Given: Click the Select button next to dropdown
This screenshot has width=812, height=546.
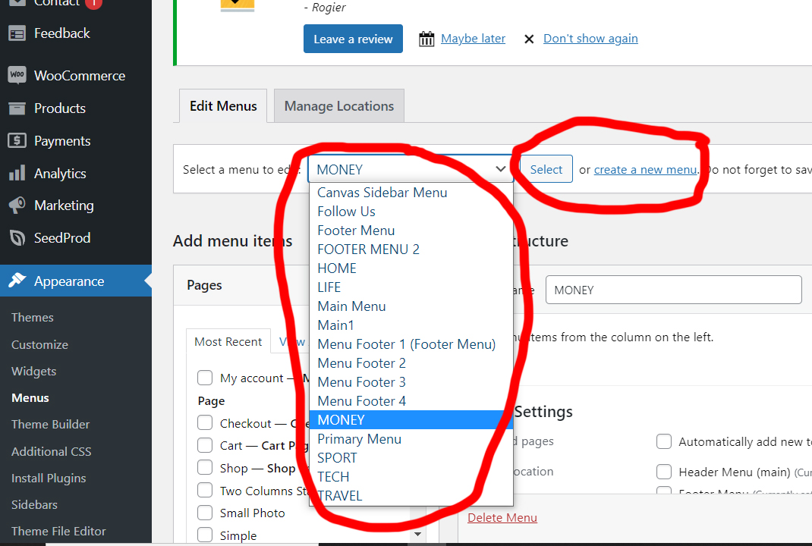Looking at the screenshot, I should tap(546, 169).
